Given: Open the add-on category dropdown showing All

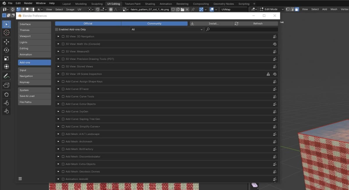Looking at the screenshot, I should pos(167,29).
